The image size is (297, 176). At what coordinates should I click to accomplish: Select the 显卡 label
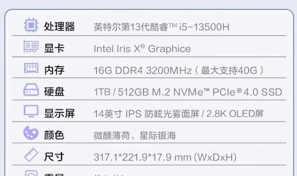click(x=54, y=48)
